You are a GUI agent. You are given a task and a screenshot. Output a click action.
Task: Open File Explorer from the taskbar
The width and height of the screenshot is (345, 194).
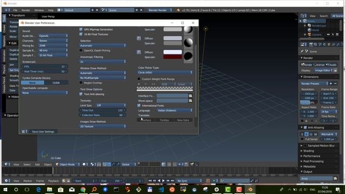(x=50, y=189)
